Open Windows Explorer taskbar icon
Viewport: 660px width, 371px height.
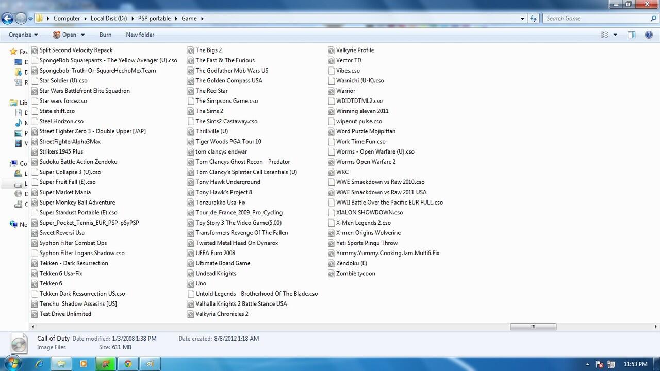[61, 364]
